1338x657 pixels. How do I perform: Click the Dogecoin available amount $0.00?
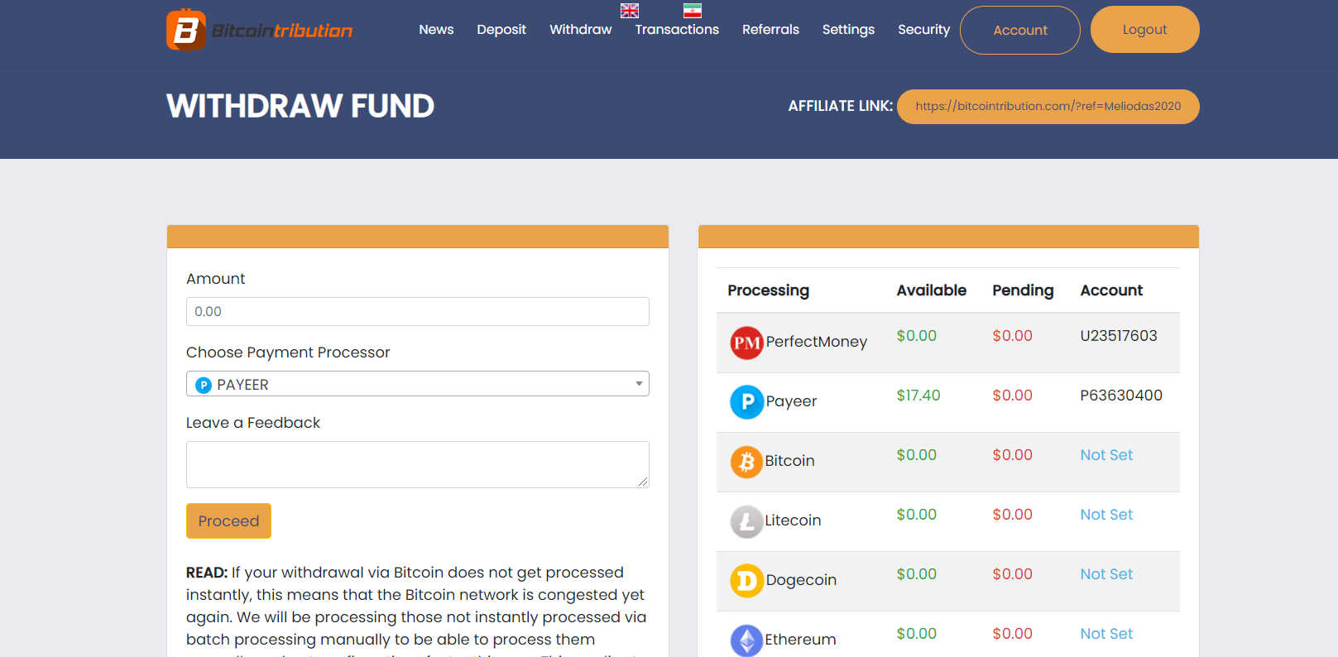coord(917,574)
